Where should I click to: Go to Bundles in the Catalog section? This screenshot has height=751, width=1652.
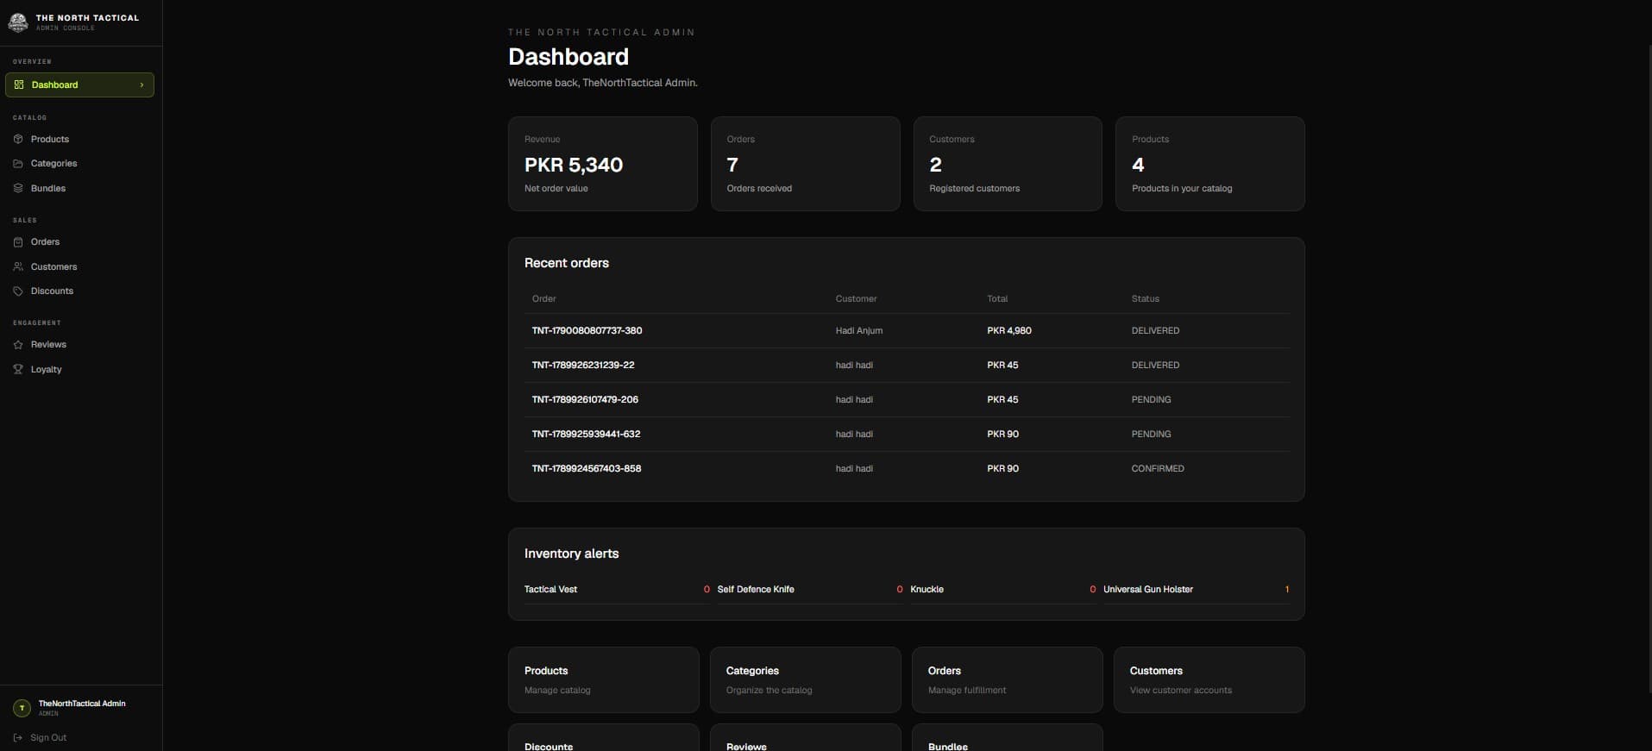coord(48,188)
